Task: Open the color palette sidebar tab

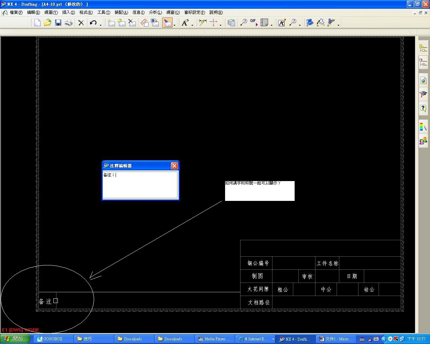Action: coord(423,127)
